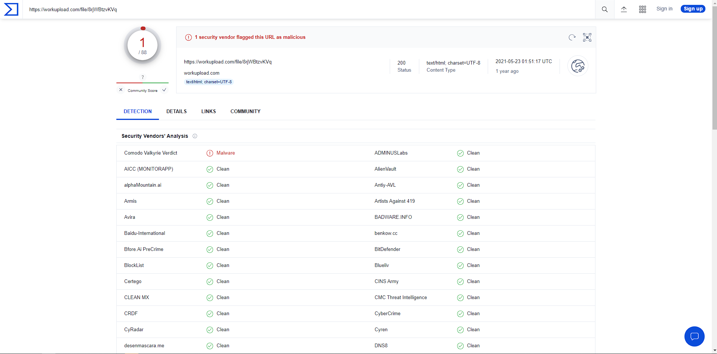Open the LINKS tab
Screen dimensions: 717x354
click(x=208, y=111)
